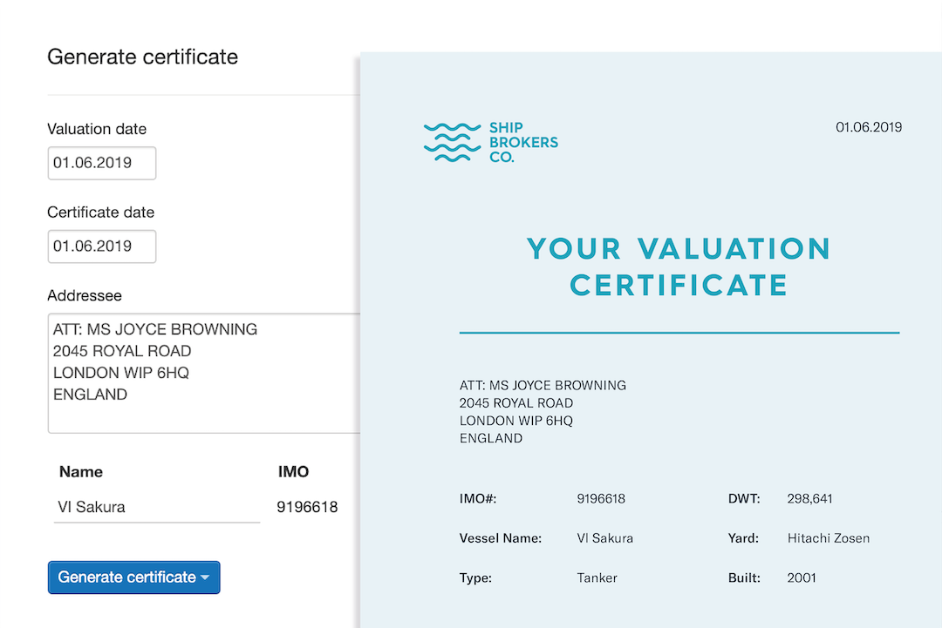Click the Yard value Hitachi Zosen

point(829,538)
